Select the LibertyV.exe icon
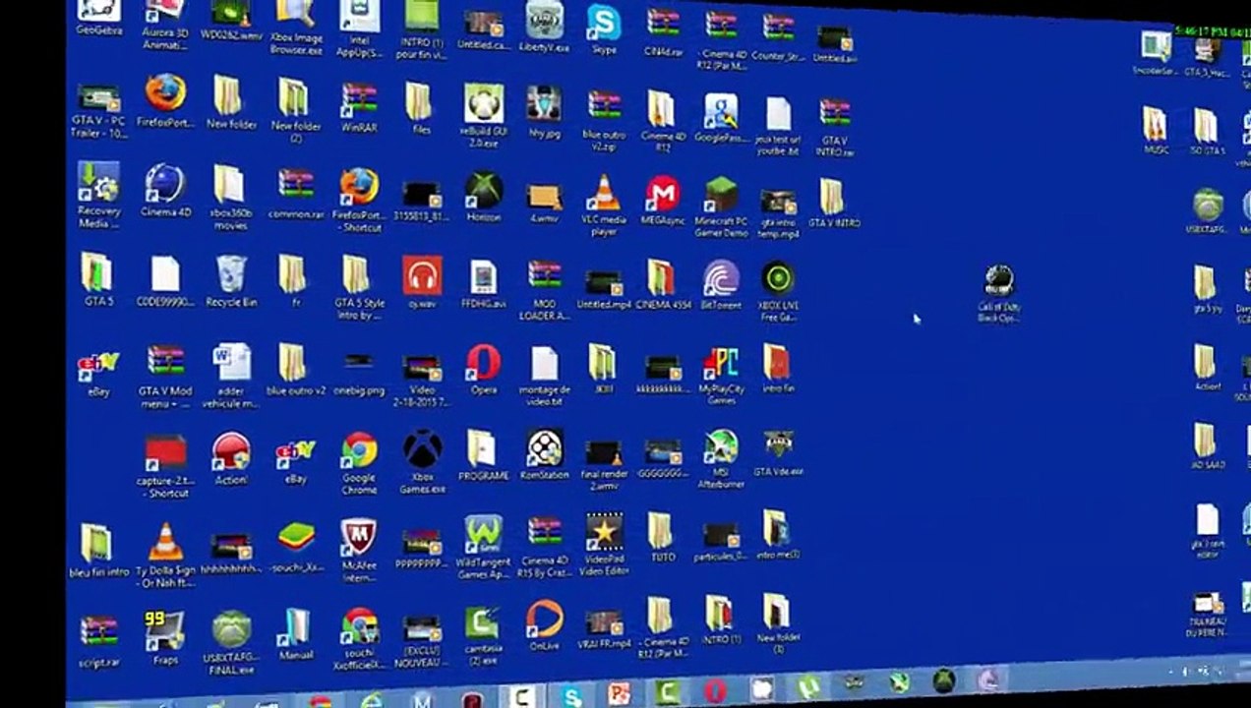This screenshot has height=708, width=1251. (x=544, y=28)
